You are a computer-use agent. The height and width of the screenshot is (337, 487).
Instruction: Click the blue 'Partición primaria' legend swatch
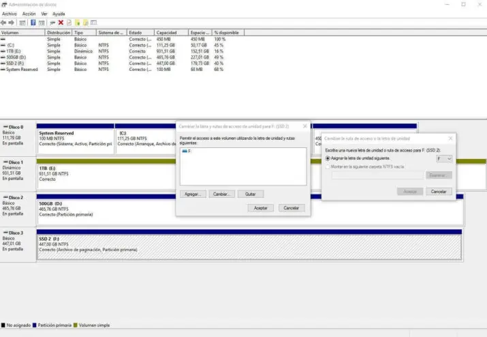[35, 325]
